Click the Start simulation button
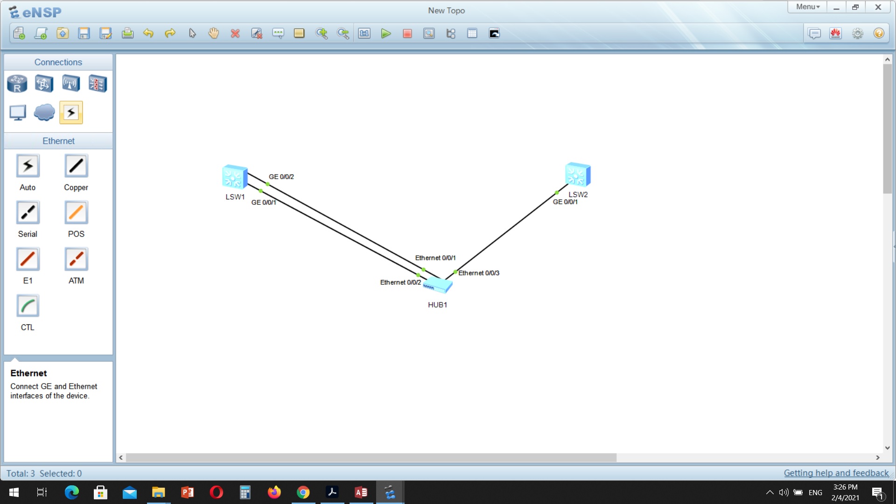The image size is (896, 504). point(386,33)
